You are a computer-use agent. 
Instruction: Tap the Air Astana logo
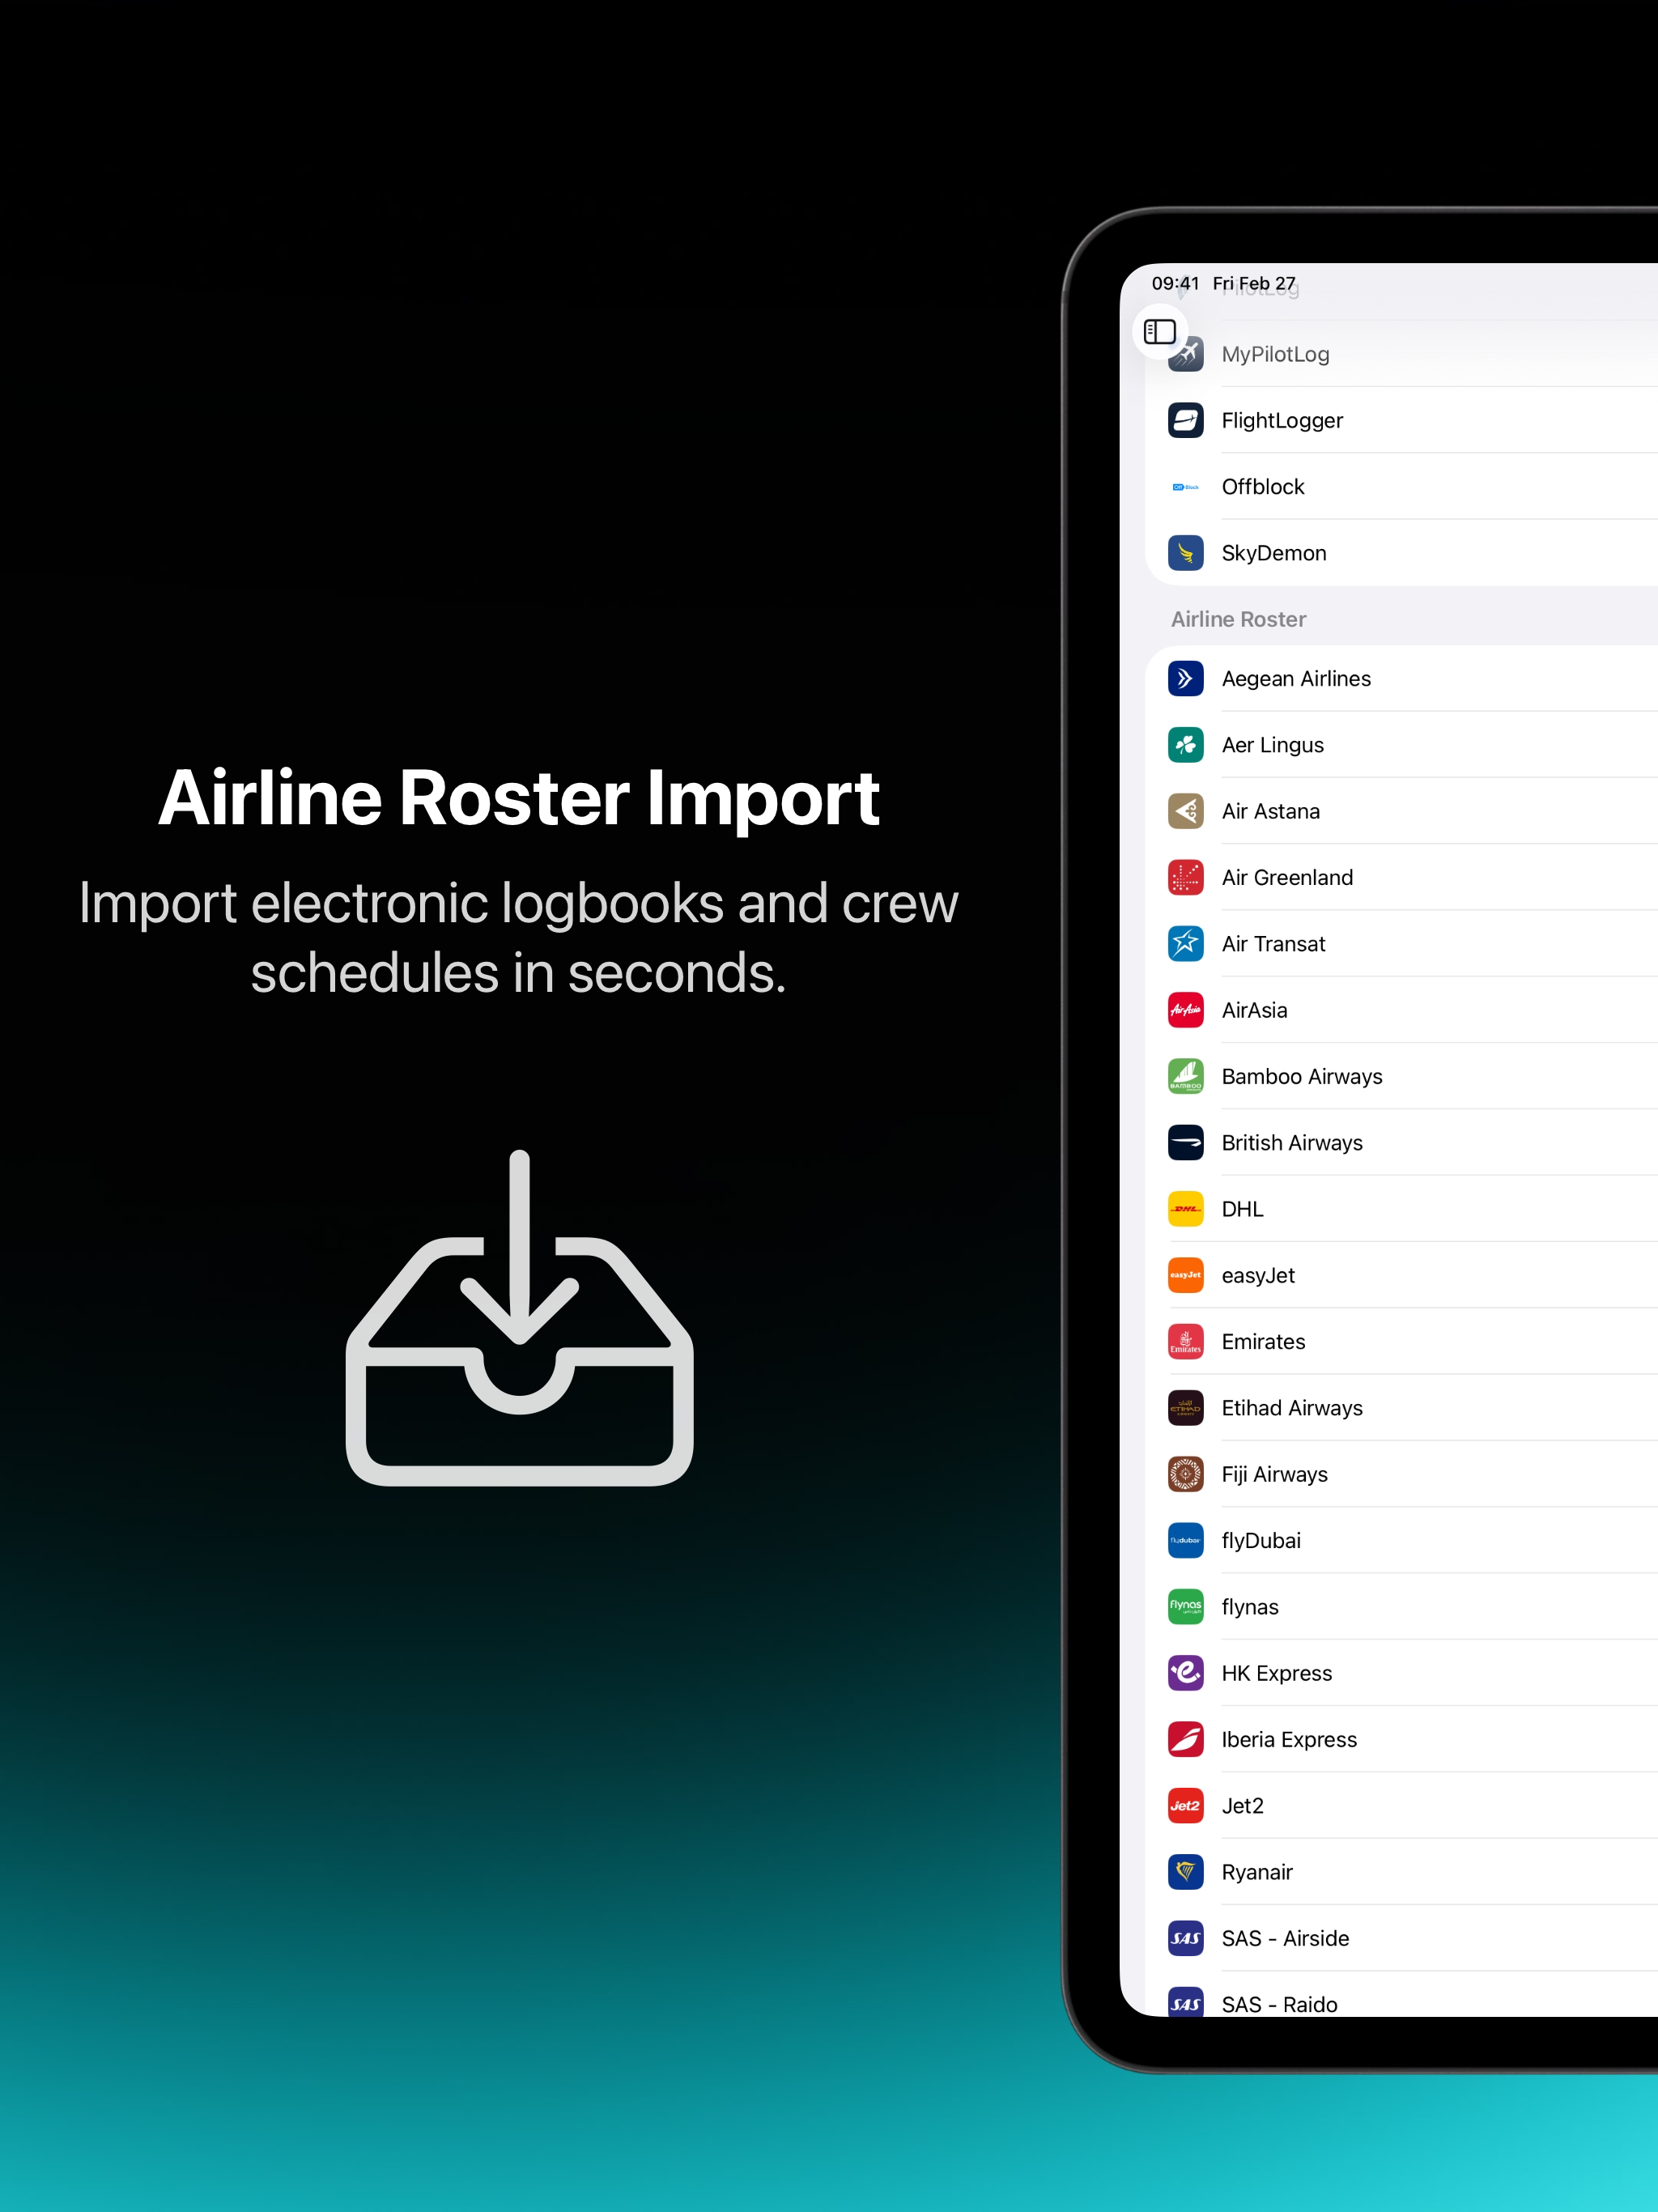[1186, 811]
